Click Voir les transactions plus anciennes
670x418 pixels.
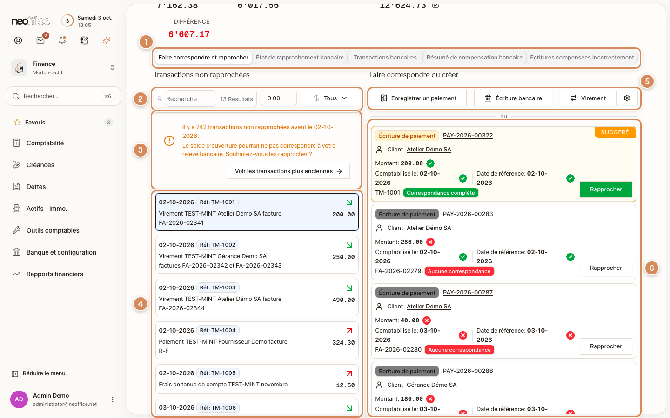coord(288,171)
